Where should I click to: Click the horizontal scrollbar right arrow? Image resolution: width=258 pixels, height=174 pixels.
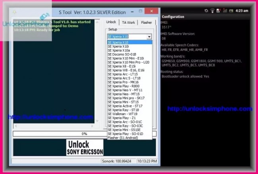(92, 126)
